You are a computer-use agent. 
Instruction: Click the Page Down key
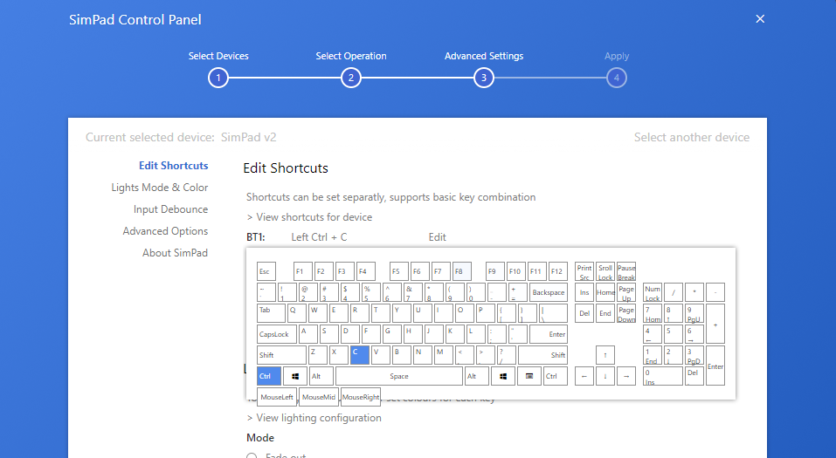(x=626, y=313)
